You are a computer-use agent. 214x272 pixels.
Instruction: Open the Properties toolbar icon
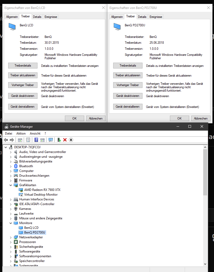(x=28, y=140)
